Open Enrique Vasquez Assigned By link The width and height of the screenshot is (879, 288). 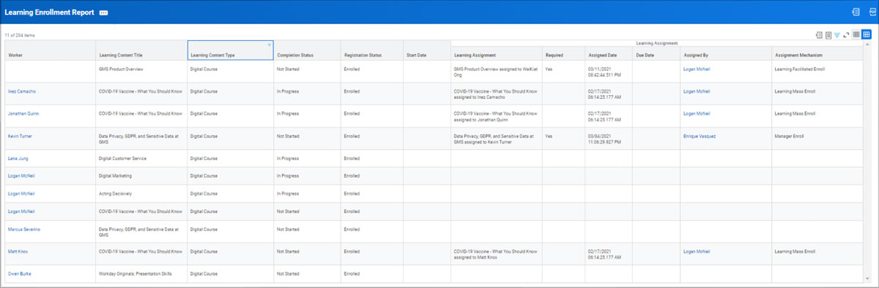700,136
